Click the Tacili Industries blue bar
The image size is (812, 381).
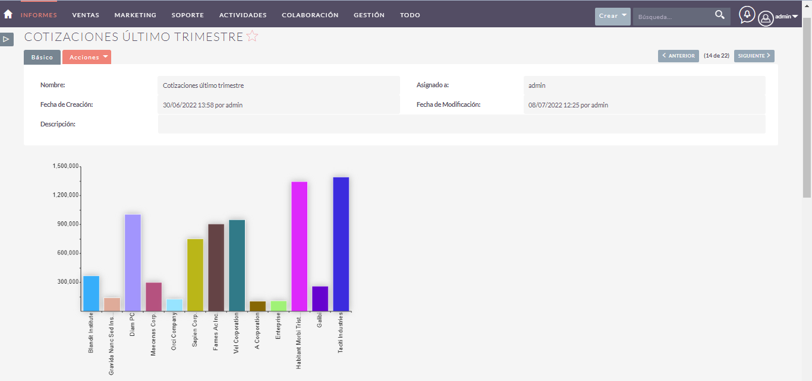[x=341, y=243]
